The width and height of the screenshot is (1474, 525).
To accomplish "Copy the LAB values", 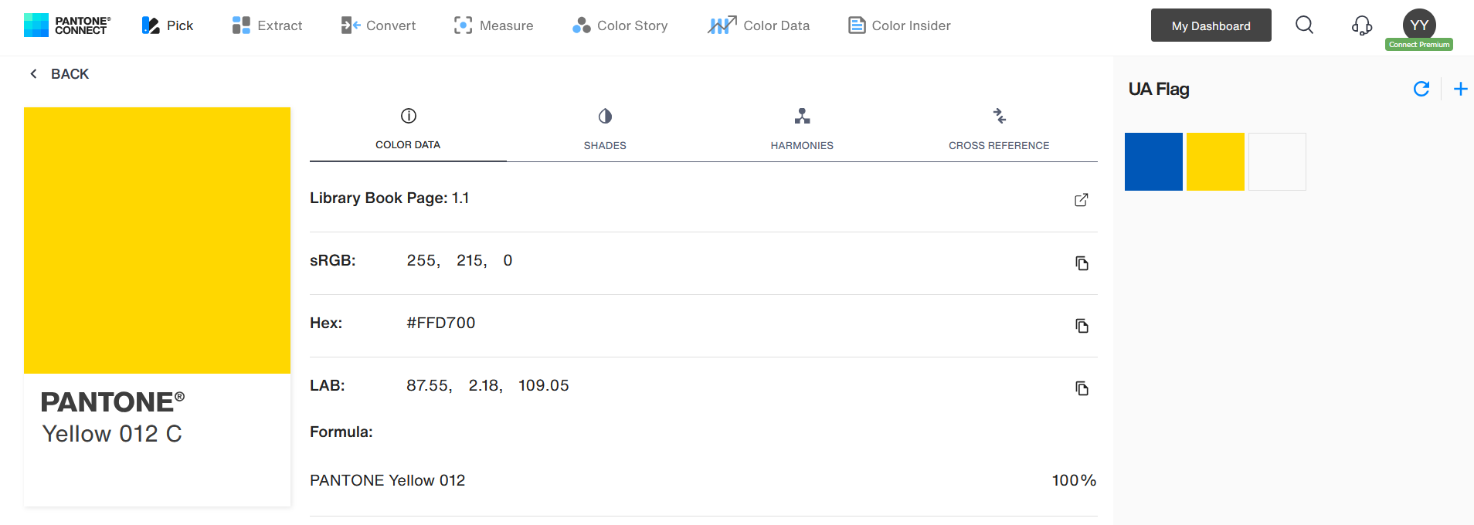I will [1082, 388].
